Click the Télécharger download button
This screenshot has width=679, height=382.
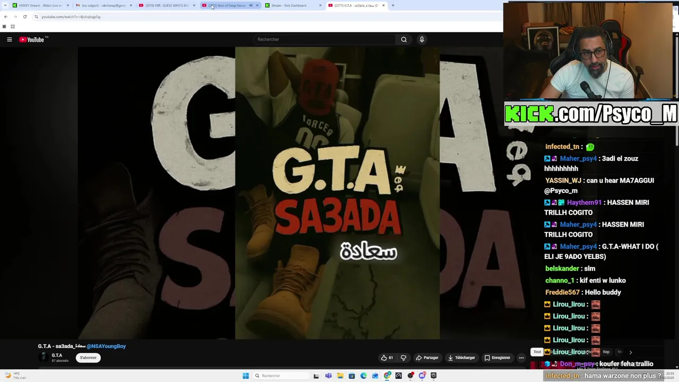pyautogui.click(x=461, y=358)
